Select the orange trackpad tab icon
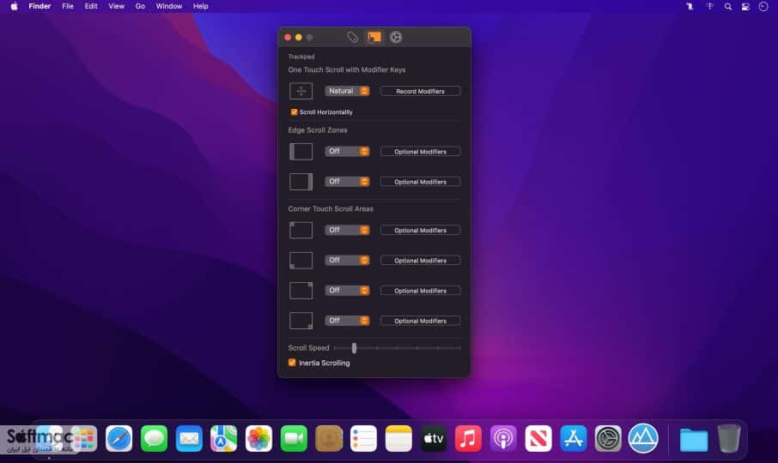778x463 pixels. [x=374, y=37]
